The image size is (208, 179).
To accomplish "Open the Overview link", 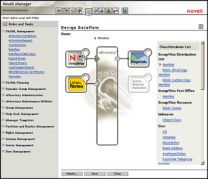I will tap(15, 76).
